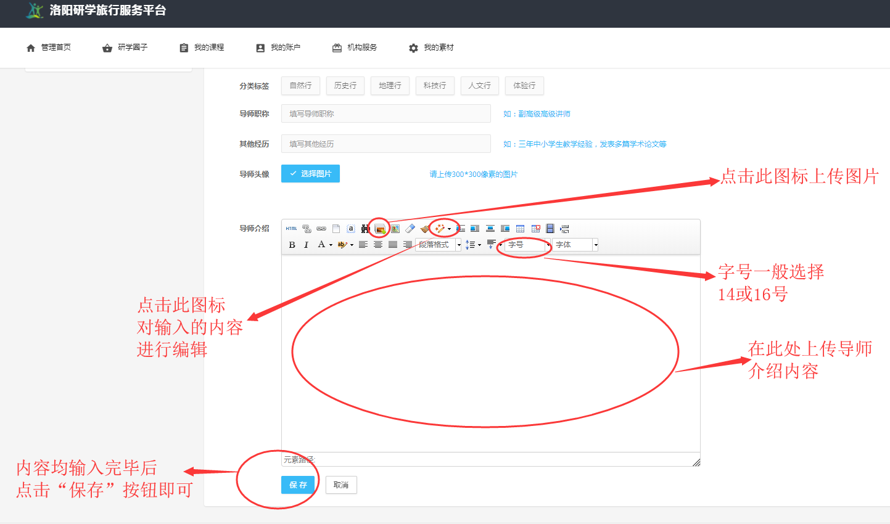The height and width of the screenshot is (524, 890).
Task: Click the page break icon
Action: [x=564, y=229]
